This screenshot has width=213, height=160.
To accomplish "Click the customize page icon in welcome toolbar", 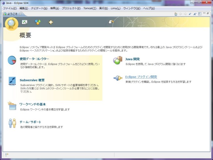I will point(200,14).
